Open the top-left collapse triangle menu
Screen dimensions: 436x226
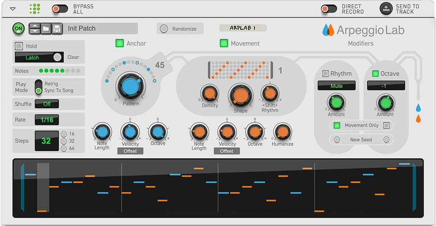(13, 9)
